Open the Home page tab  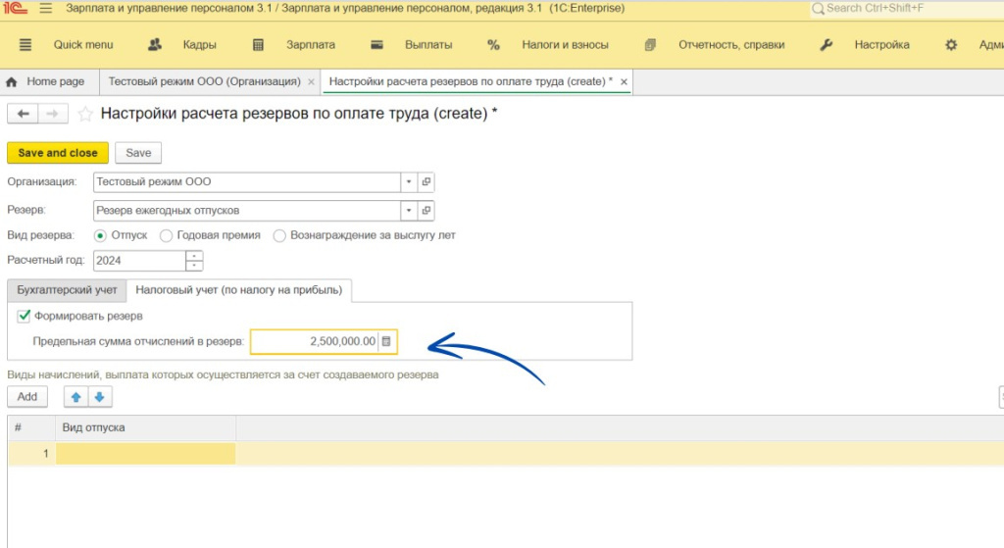(x=46, y=81)
